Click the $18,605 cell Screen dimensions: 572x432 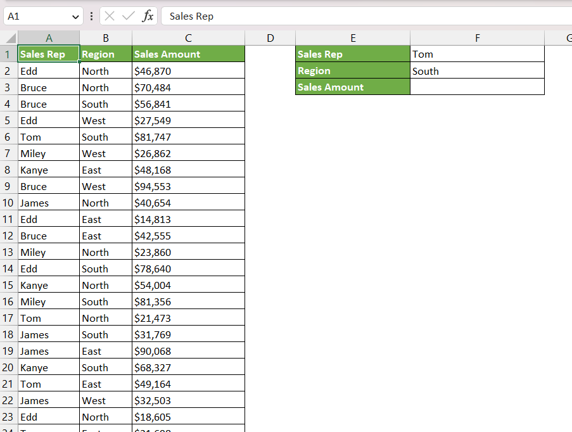coord(188,417)
